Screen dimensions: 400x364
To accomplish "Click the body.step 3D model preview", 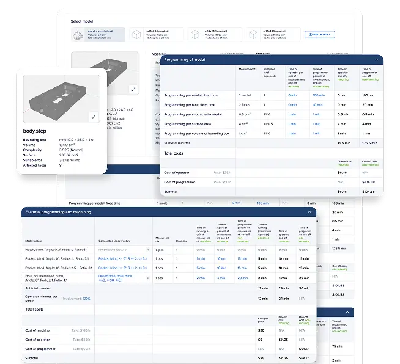I will pyautogui.click(x=59, y=98).
